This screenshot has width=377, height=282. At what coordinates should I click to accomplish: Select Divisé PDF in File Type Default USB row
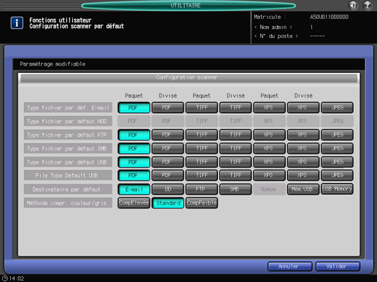coord(168,176)
